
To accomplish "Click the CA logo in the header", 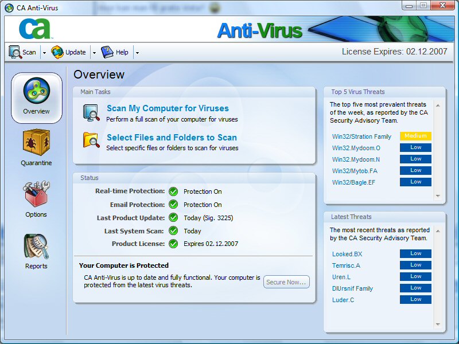I will [x=36, y=29].
